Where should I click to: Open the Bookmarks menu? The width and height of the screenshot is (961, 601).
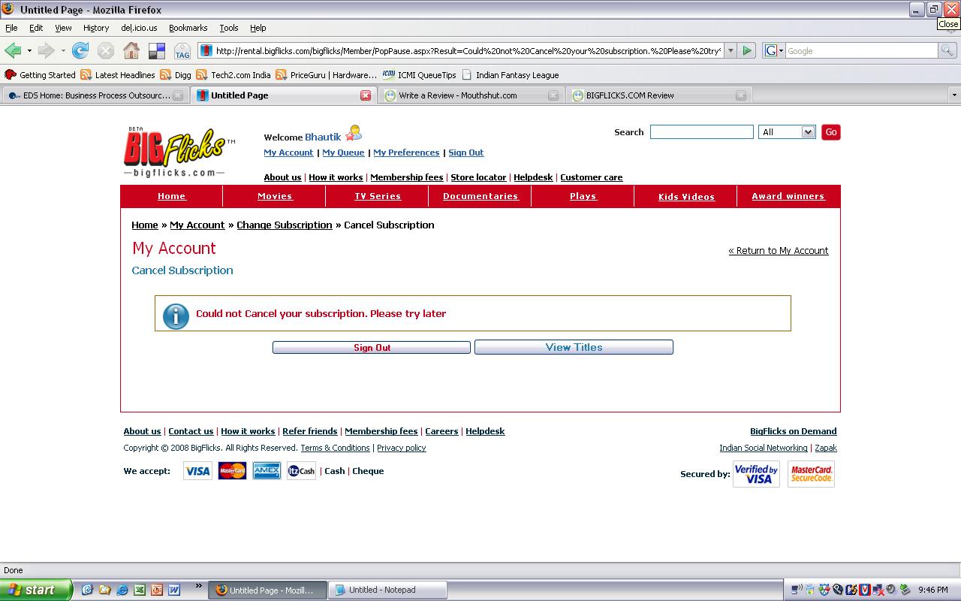(x=188, y=28)
